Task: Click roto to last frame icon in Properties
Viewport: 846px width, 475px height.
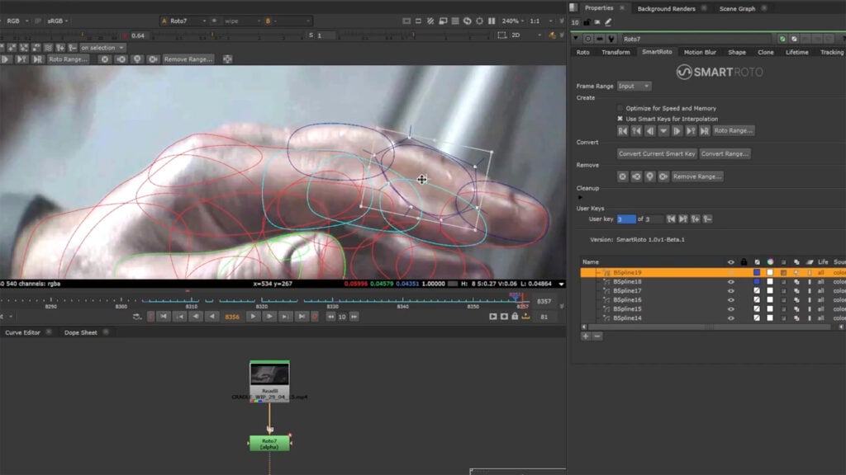Action: (x=705, y=131)
